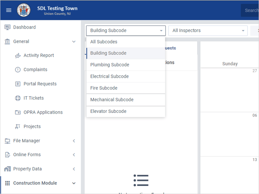Expand the Property Data section

pos(74,169)
